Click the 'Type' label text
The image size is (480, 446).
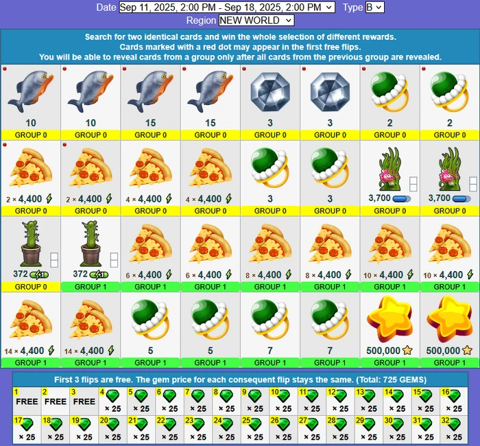(x=352, y=8)
